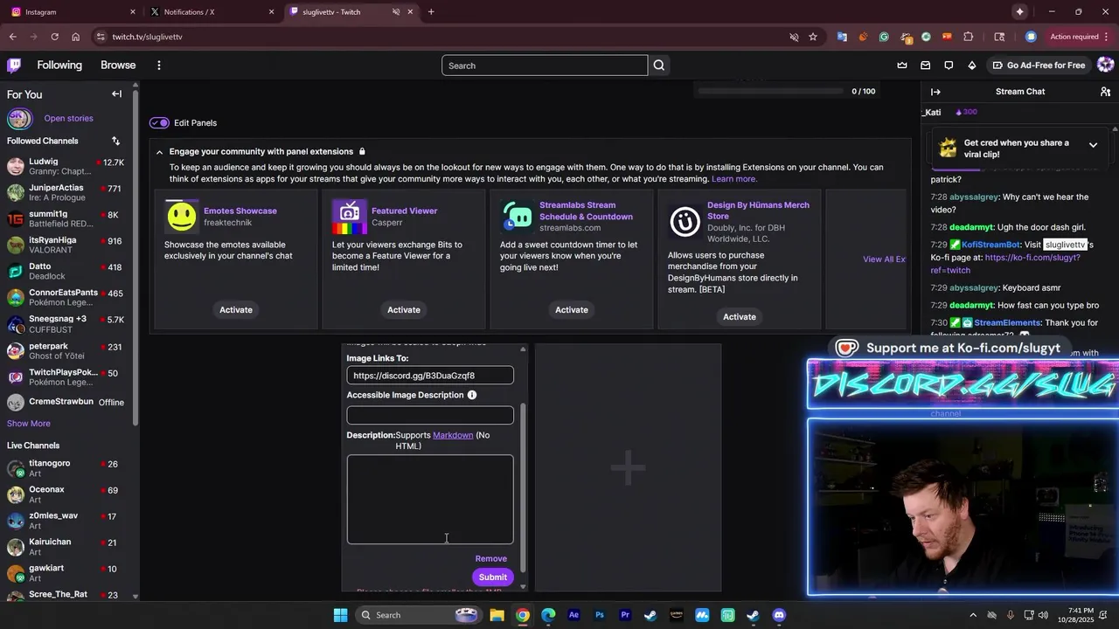Image resolution: width=1119 pixels, height=629 pixels.
Task: Sort the Followed Channels list
Action: 115,141
